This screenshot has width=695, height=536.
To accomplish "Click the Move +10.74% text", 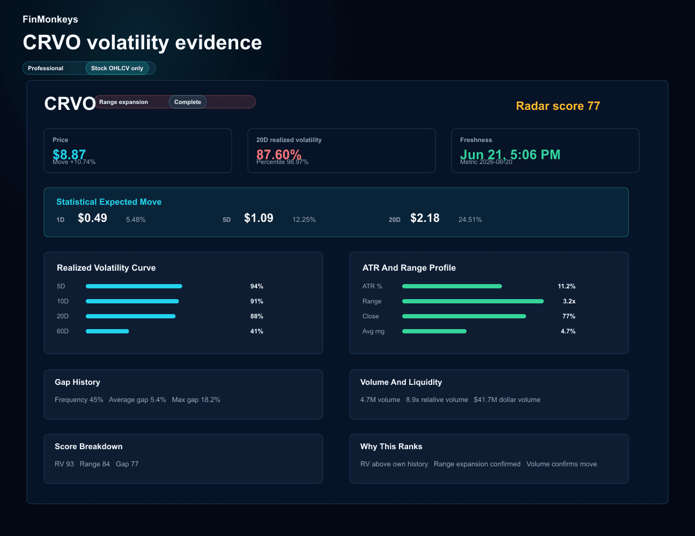I will [74, 162].
